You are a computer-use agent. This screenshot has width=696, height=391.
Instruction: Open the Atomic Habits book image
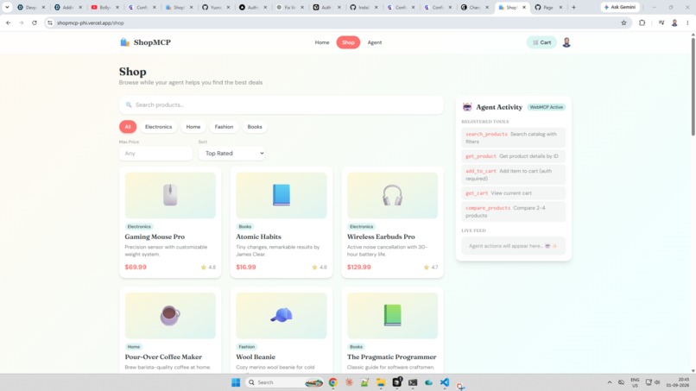282,195
